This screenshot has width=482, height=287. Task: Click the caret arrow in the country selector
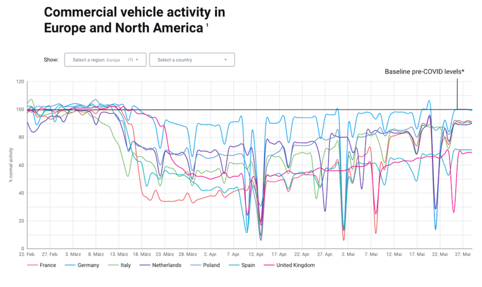tap(225, 60)
